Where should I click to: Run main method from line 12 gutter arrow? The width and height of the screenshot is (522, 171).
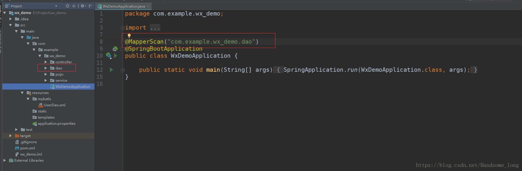[x=111, y=70]
